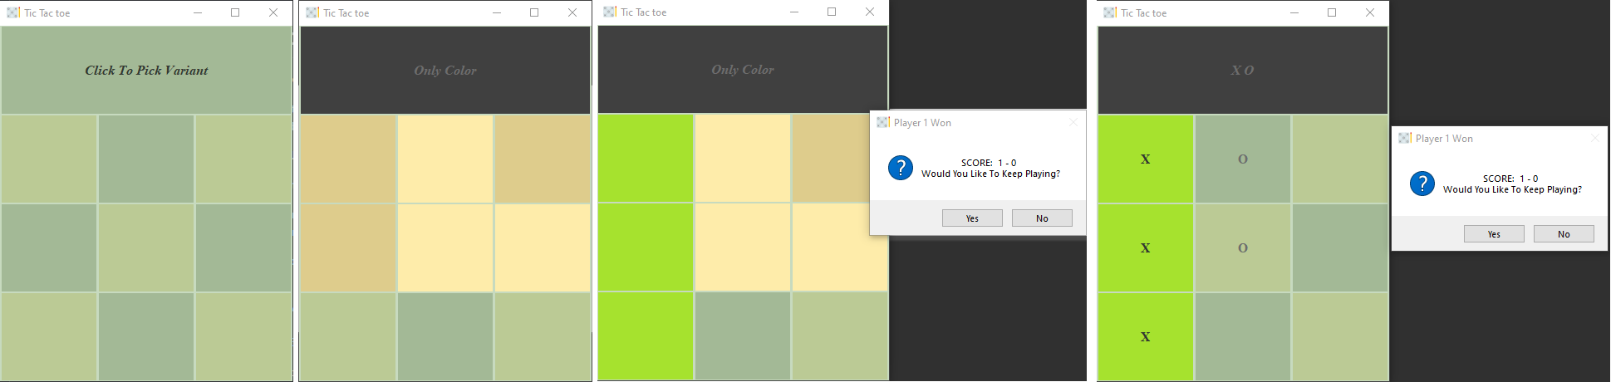Click tan top-left cell in Only Color window without green column
1611x382 pixels.
(x=348, y=159)
